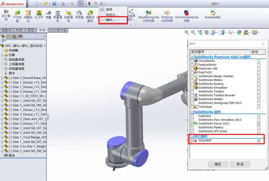Switch to the 评估 command tab
Screen dimensions: 269x181
pos(42,30)
